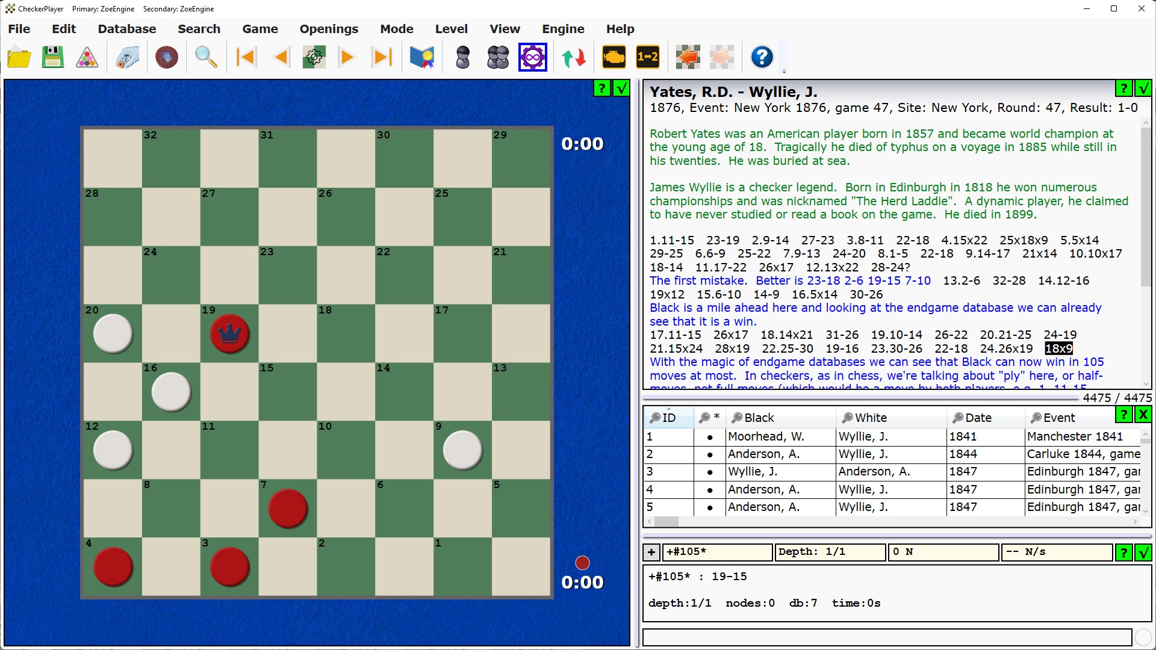Image resolution: width=1156 pixels, height=650 pixels.
Task: Click the opening book ribbon icon
Action: [421, 58]
